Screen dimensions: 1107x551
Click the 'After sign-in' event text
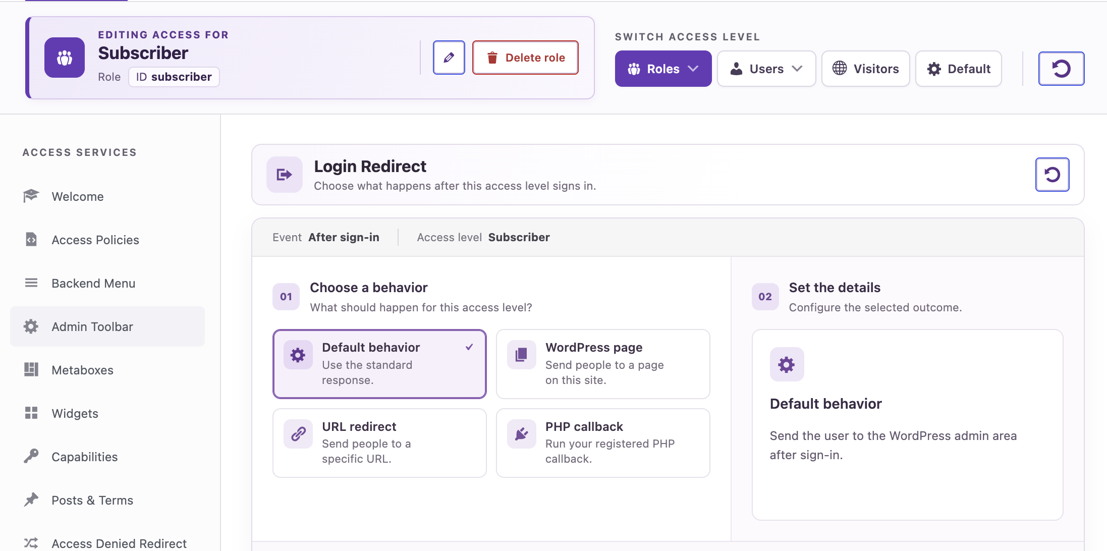[x=344, y=237]
